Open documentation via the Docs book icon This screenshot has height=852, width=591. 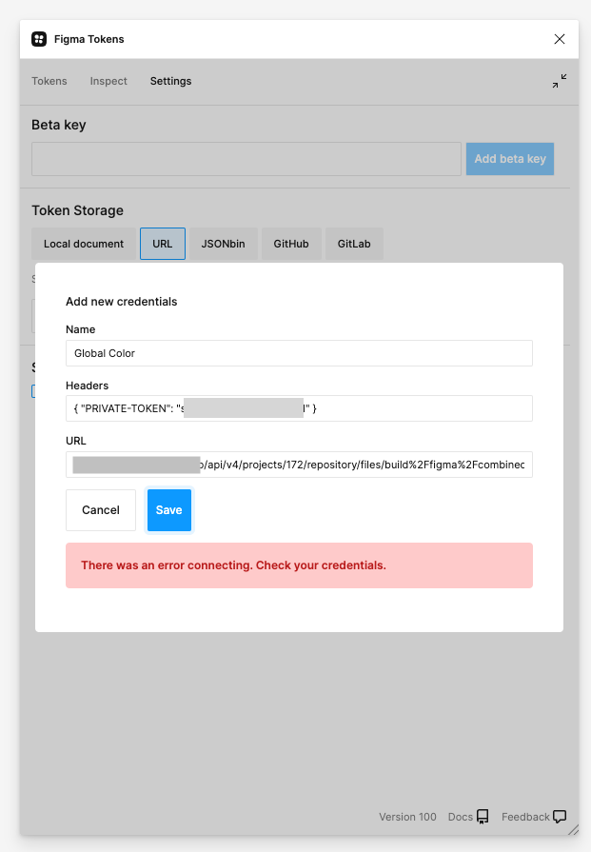pyautogui.click(x=483, y=817)
